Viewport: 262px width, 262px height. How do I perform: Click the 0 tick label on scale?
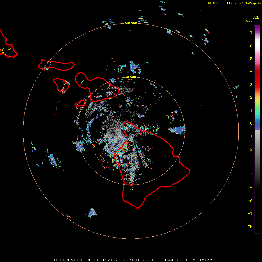pos(251,123)
